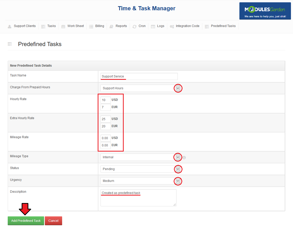The width and height of the screenshot is (293, 229).
Task: Click the Integration Code gears icon
Action: coord(172,27)
